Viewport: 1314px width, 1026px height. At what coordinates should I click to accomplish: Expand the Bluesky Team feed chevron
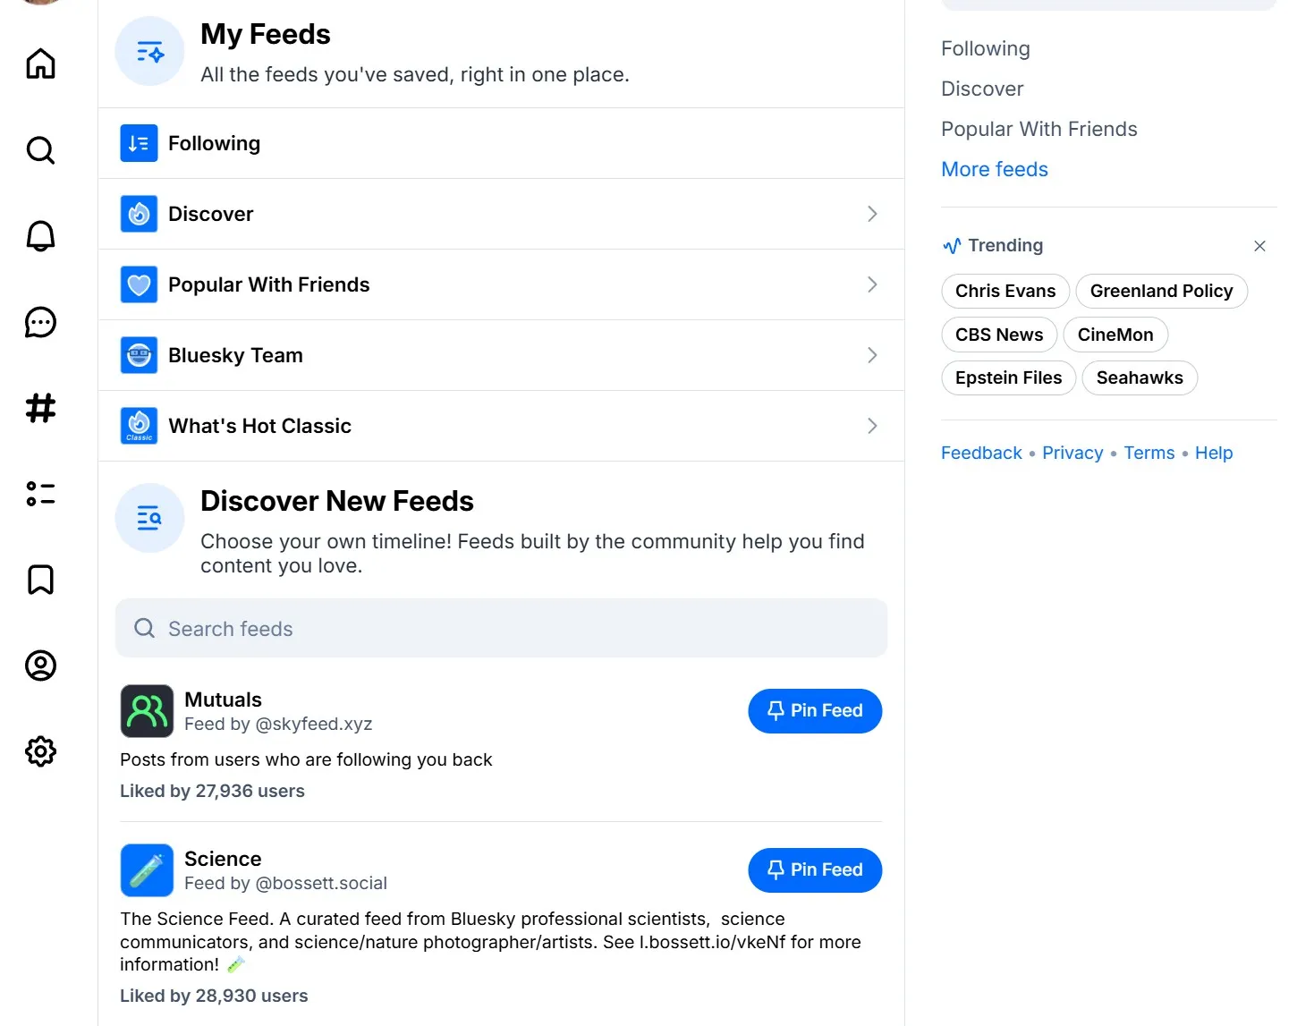(x=871, y=355)
